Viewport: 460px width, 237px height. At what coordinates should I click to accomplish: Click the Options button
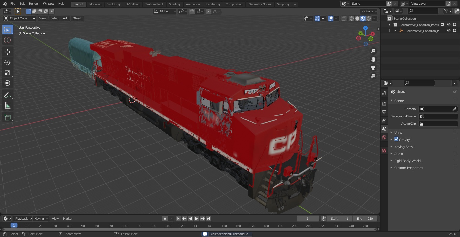[369, 11]
